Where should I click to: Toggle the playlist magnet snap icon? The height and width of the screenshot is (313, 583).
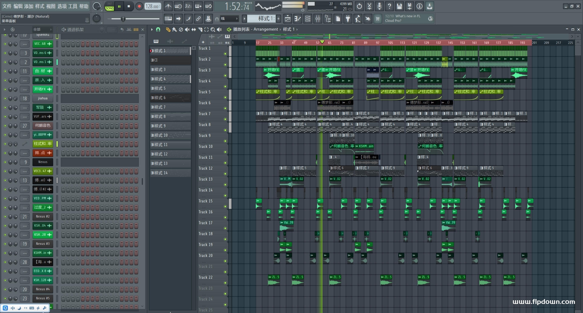point(158,29)
